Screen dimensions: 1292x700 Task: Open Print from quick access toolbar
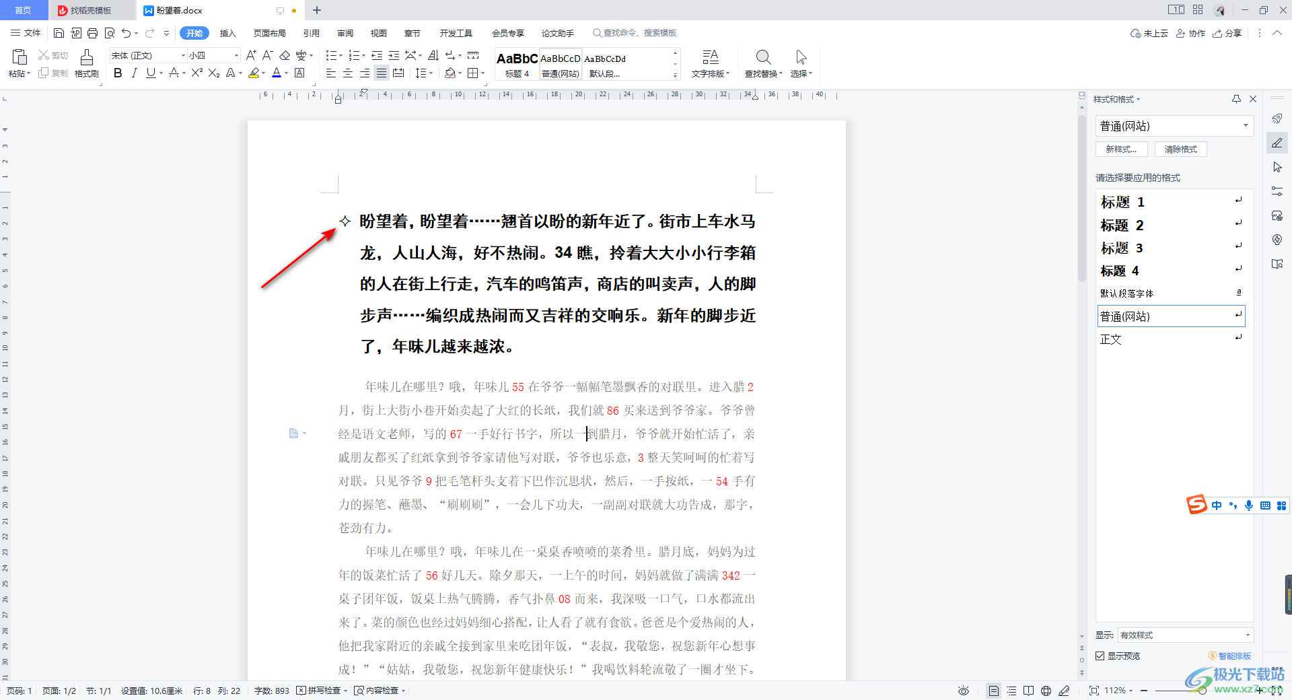coord(92,33)
